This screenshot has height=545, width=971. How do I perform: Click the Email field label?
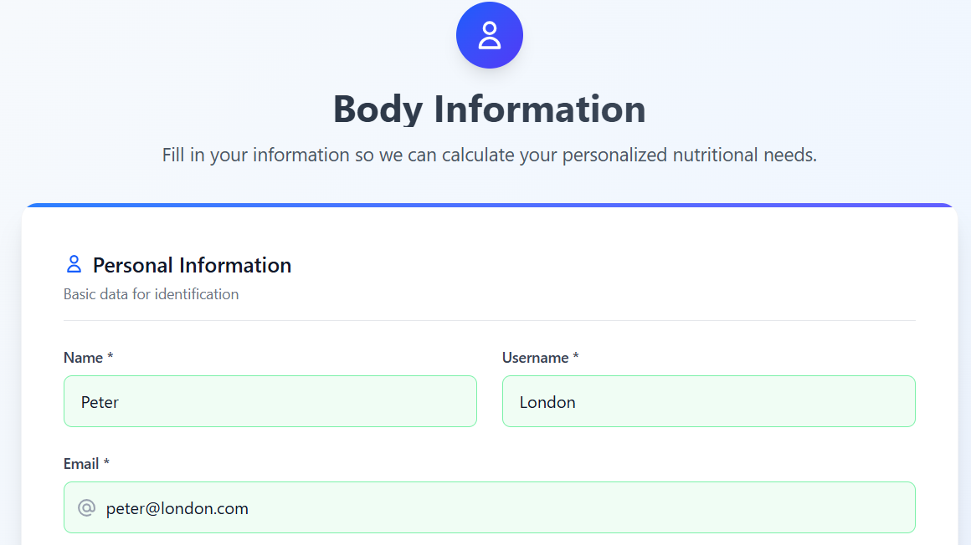(x=81, y=464)
